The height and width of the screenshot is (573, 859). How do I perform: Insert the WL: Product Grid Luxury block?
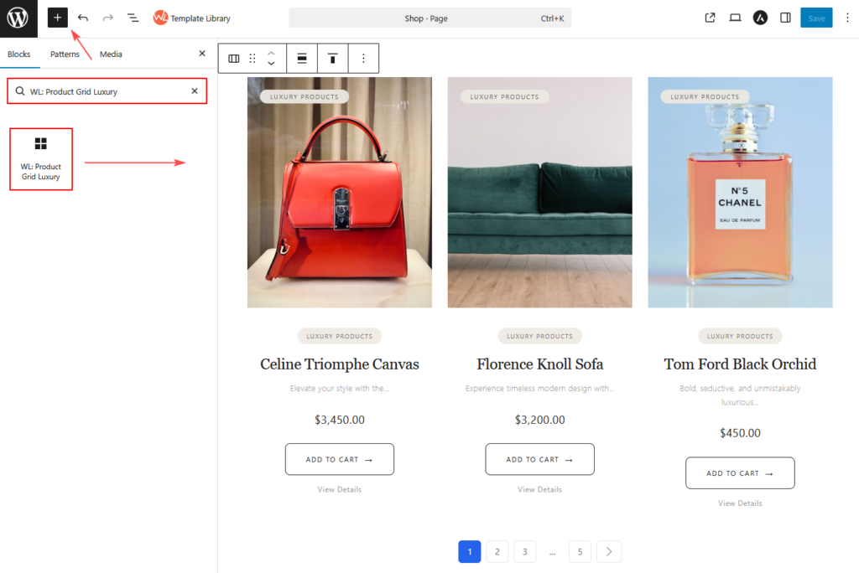point(41,158)
